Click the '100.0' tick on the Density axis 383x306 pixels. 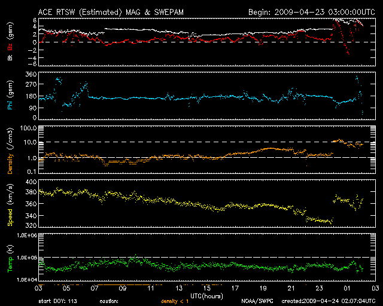(28, 128)
